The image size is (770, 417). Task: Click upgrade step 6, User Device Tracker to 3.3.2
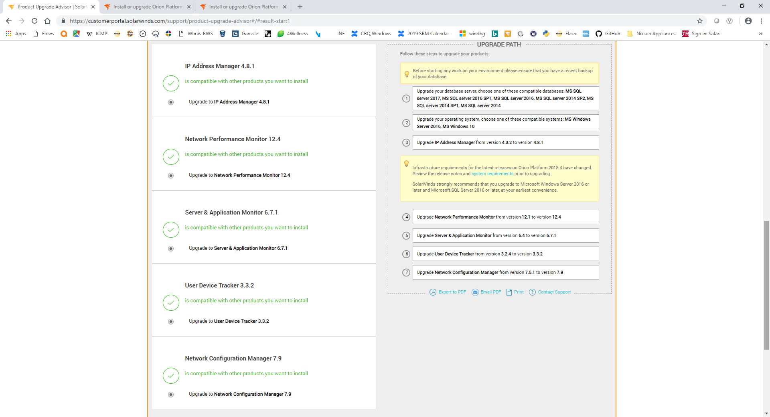coord(506,254)
